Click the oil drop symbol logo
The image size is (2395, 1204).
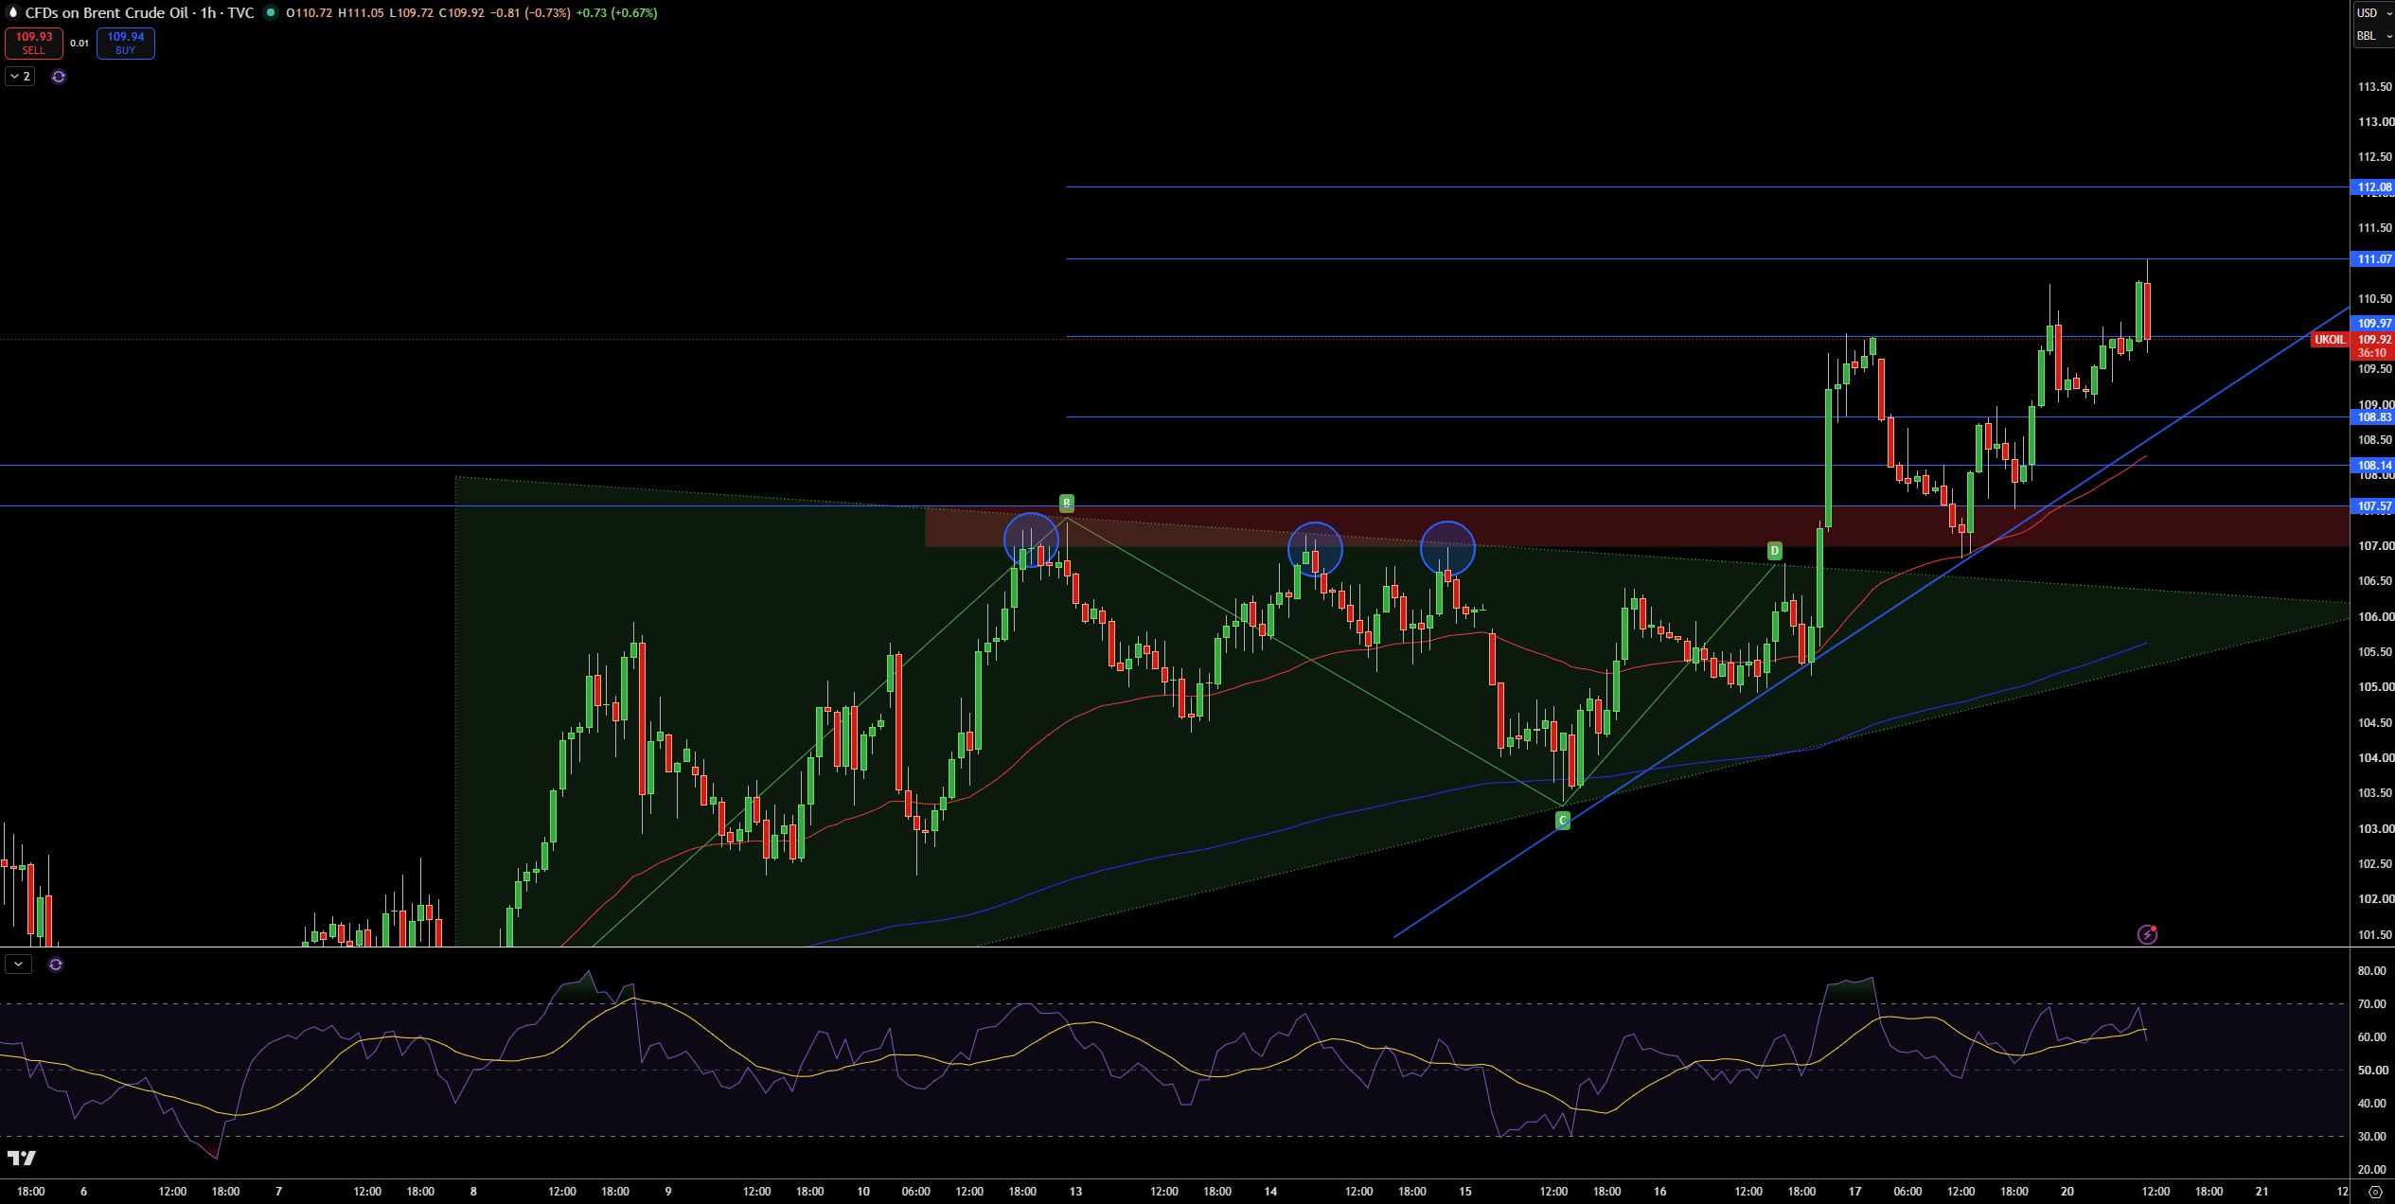point(12,13)
